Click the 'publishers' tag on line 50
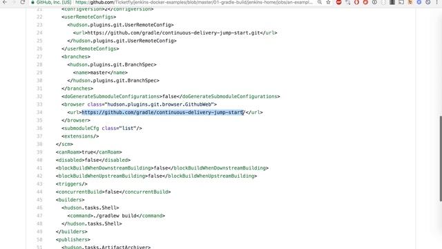 point(73,240)
